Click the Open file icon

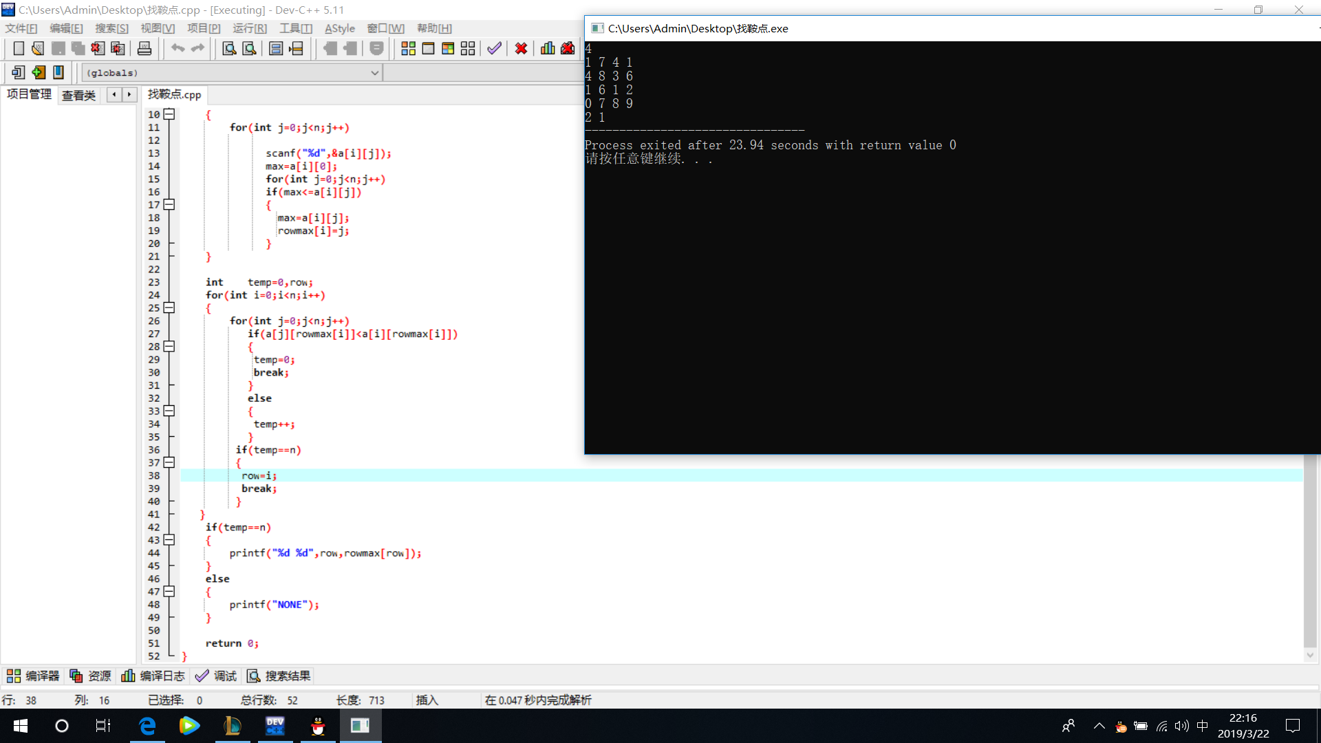tap(39, 48)
